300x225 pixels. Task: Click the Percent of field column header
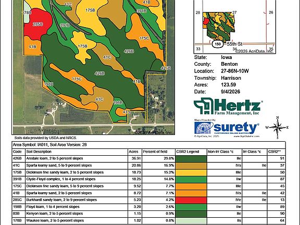point(155,152)
